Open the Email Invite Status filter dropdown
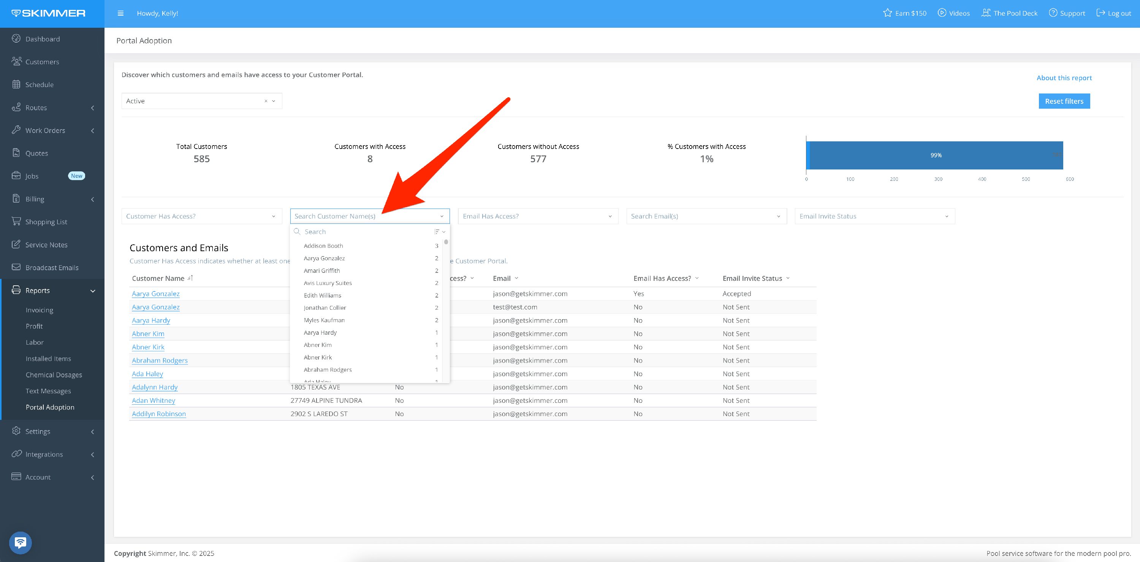 click(x=874, y=216)
